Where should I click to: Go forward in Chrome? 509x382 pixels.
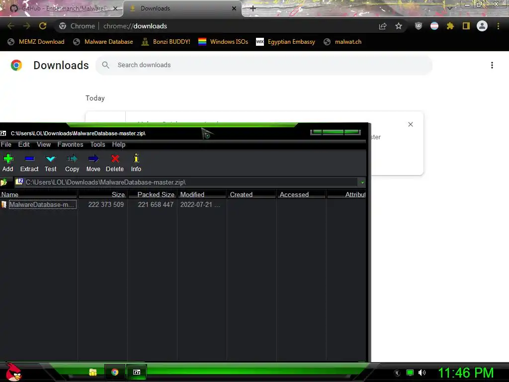(x=27, y=26)
